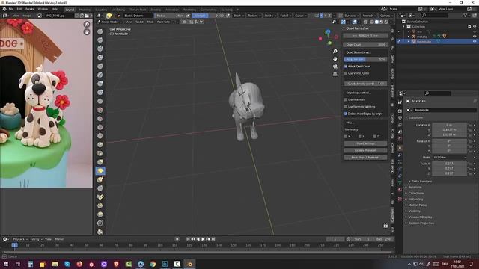Select rendered viewport shading icon
The image size is (479, 269).
pyautogui.click(x=386, y=22)
